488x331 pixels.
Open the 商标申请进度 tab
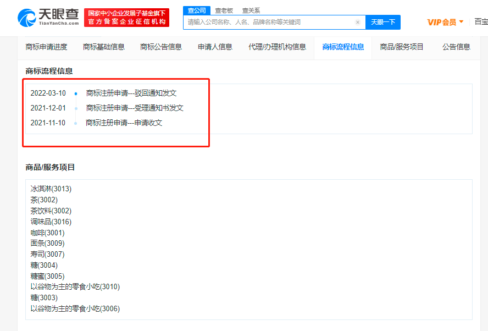(x=46, y=47)
